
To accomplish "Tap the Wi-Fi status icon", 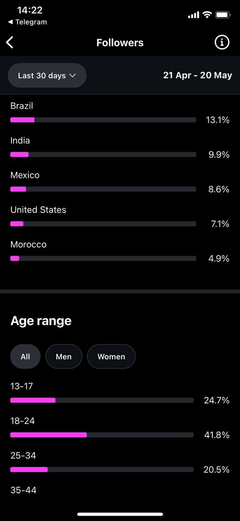I will [x=207, y=15].
